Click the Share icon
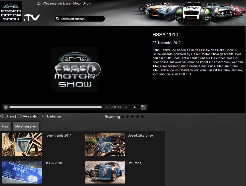 click(2, 116)
